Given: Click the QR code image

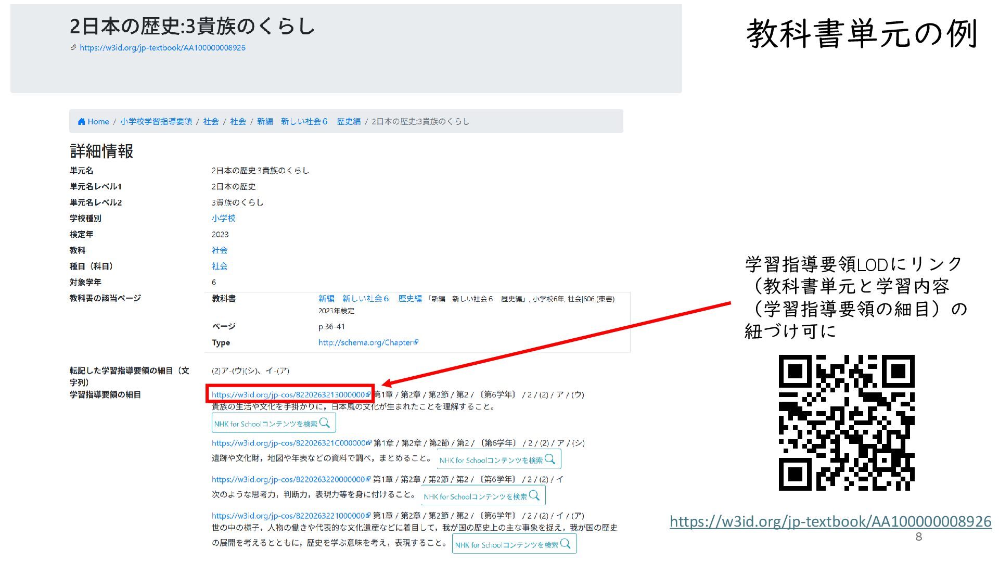Looking at the screenshot, I should click(846, 423).
